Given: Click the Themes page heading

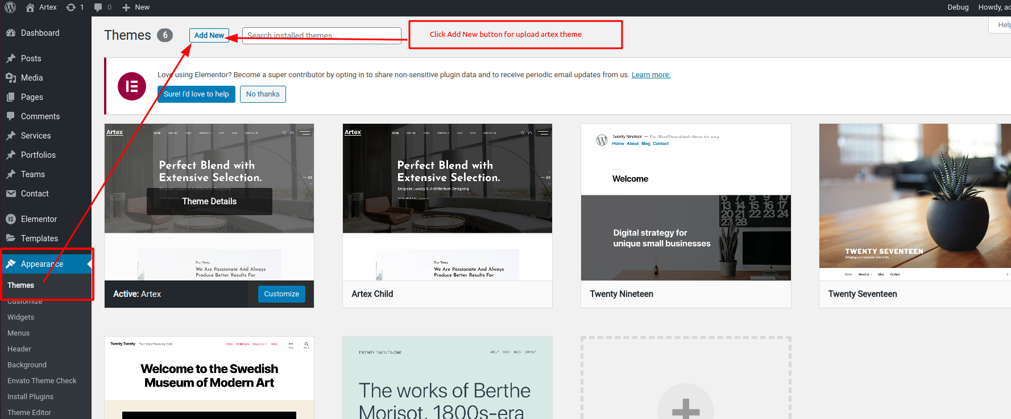Looking at the screenshot, I should [x=127, y=35].
